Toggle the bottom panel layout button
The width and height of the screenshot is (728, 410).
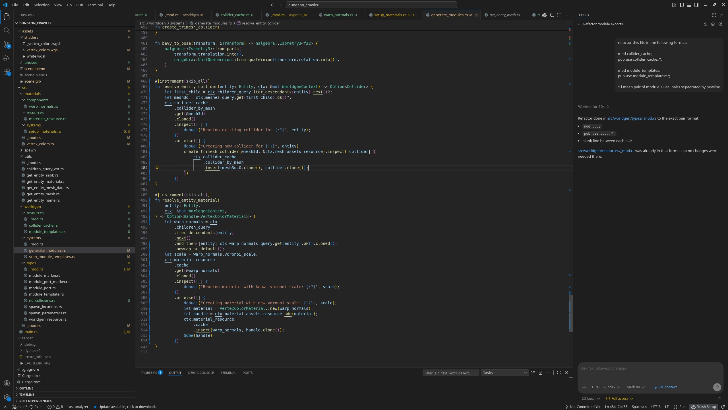[689, 5]
